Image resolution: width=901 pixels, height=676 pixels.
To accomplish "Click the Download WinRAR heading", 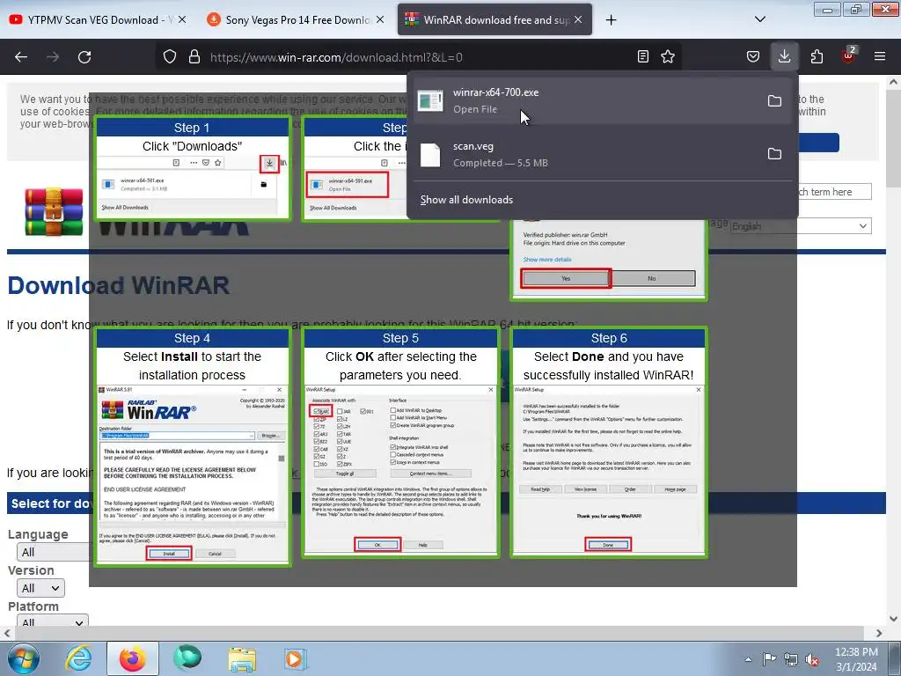I will click(x=119, y=286).
